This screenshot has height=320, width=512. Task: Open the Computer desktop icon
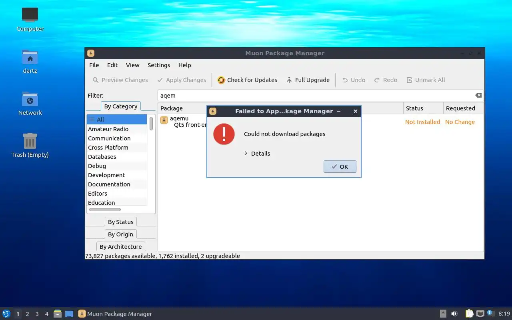click(x=30, y=19)
